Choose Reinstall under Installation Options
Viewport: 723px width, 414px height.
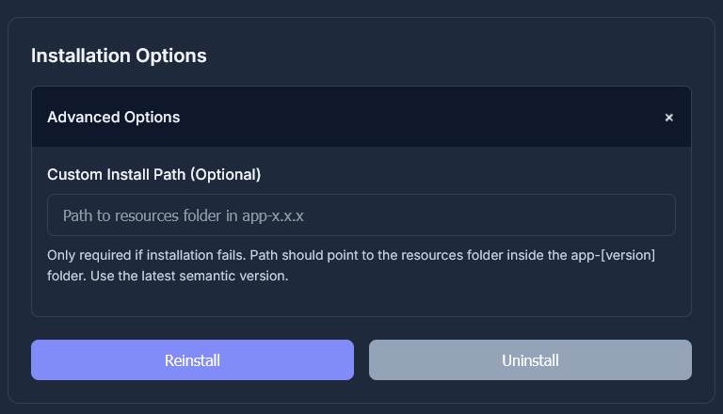coord(192,360)
